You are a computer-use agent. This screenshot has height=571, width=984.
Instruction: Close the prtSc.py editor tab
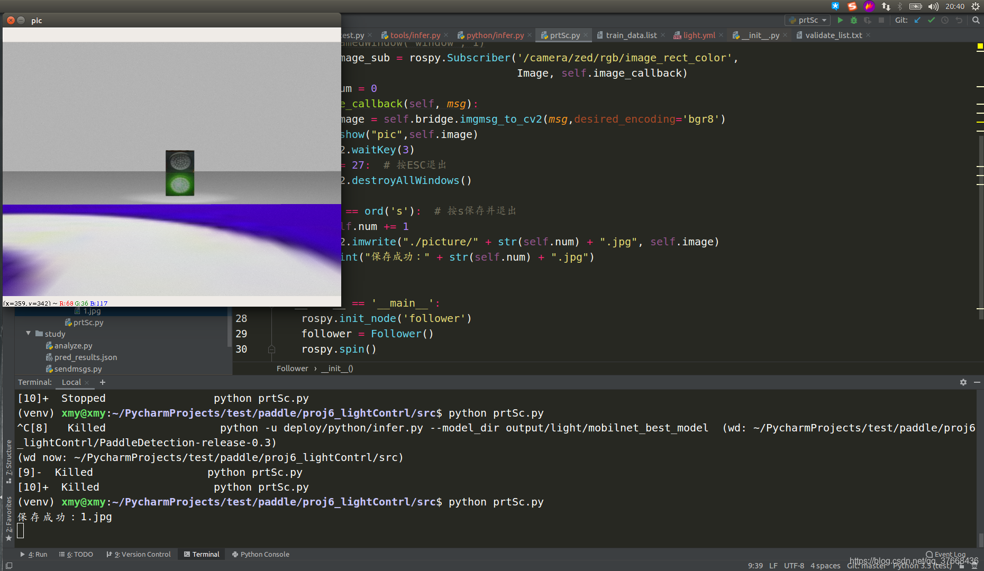click(586, 35)
